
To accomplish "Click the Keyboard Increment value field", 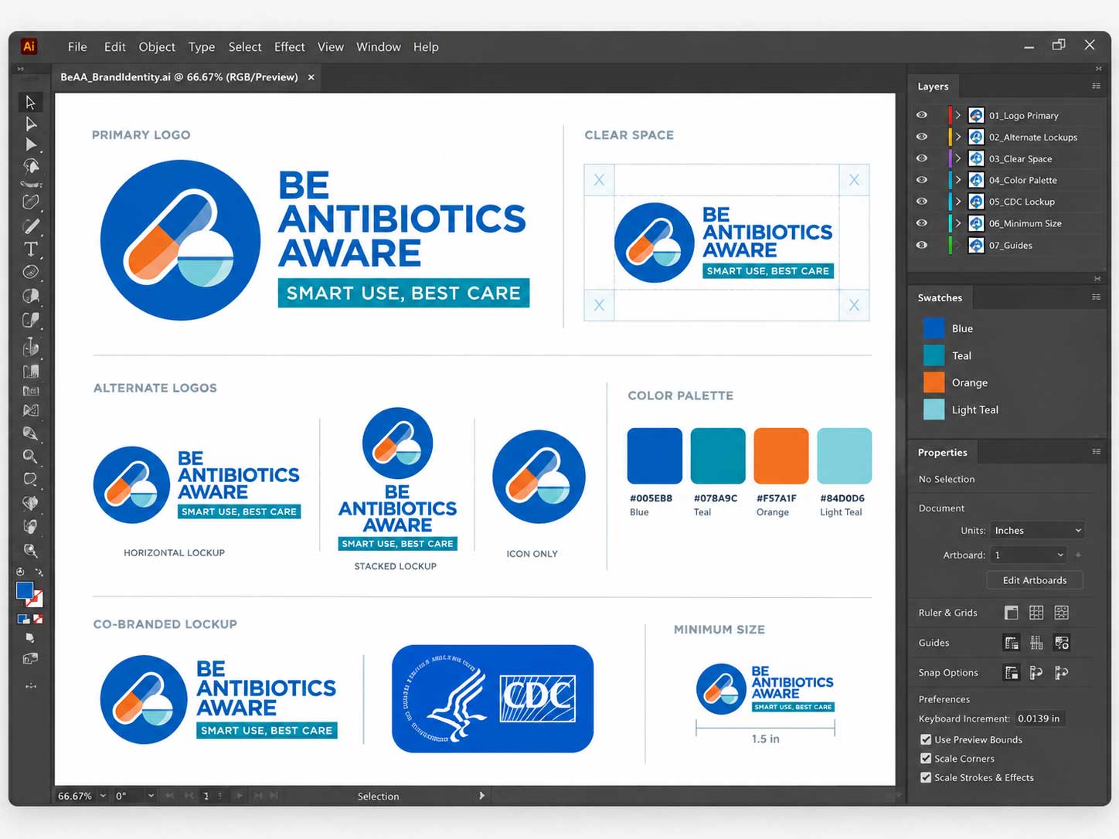I will point(1040,718).
